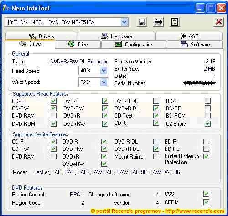This screenshot has width=228, height=216.
Task: Expand the Read Speed 40X dropdown
Action: [x=104, y=71]
